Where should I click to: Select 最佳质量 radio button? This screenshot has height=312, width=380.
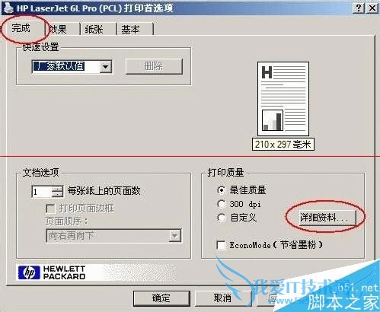point(222,190)
